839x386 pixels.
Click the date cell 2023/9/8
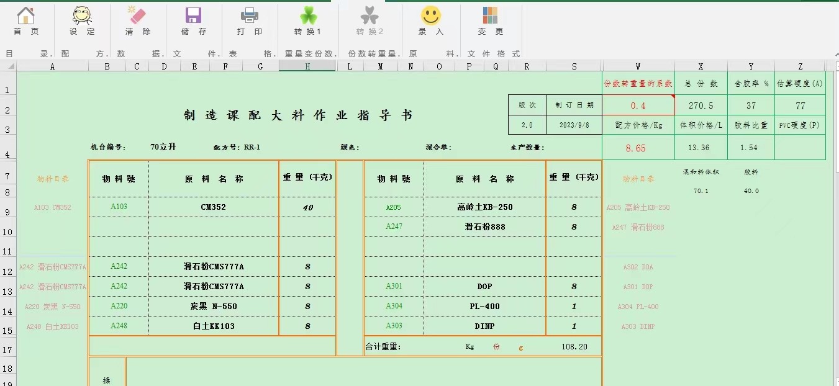pyautogui.click(x=574, y=125)
